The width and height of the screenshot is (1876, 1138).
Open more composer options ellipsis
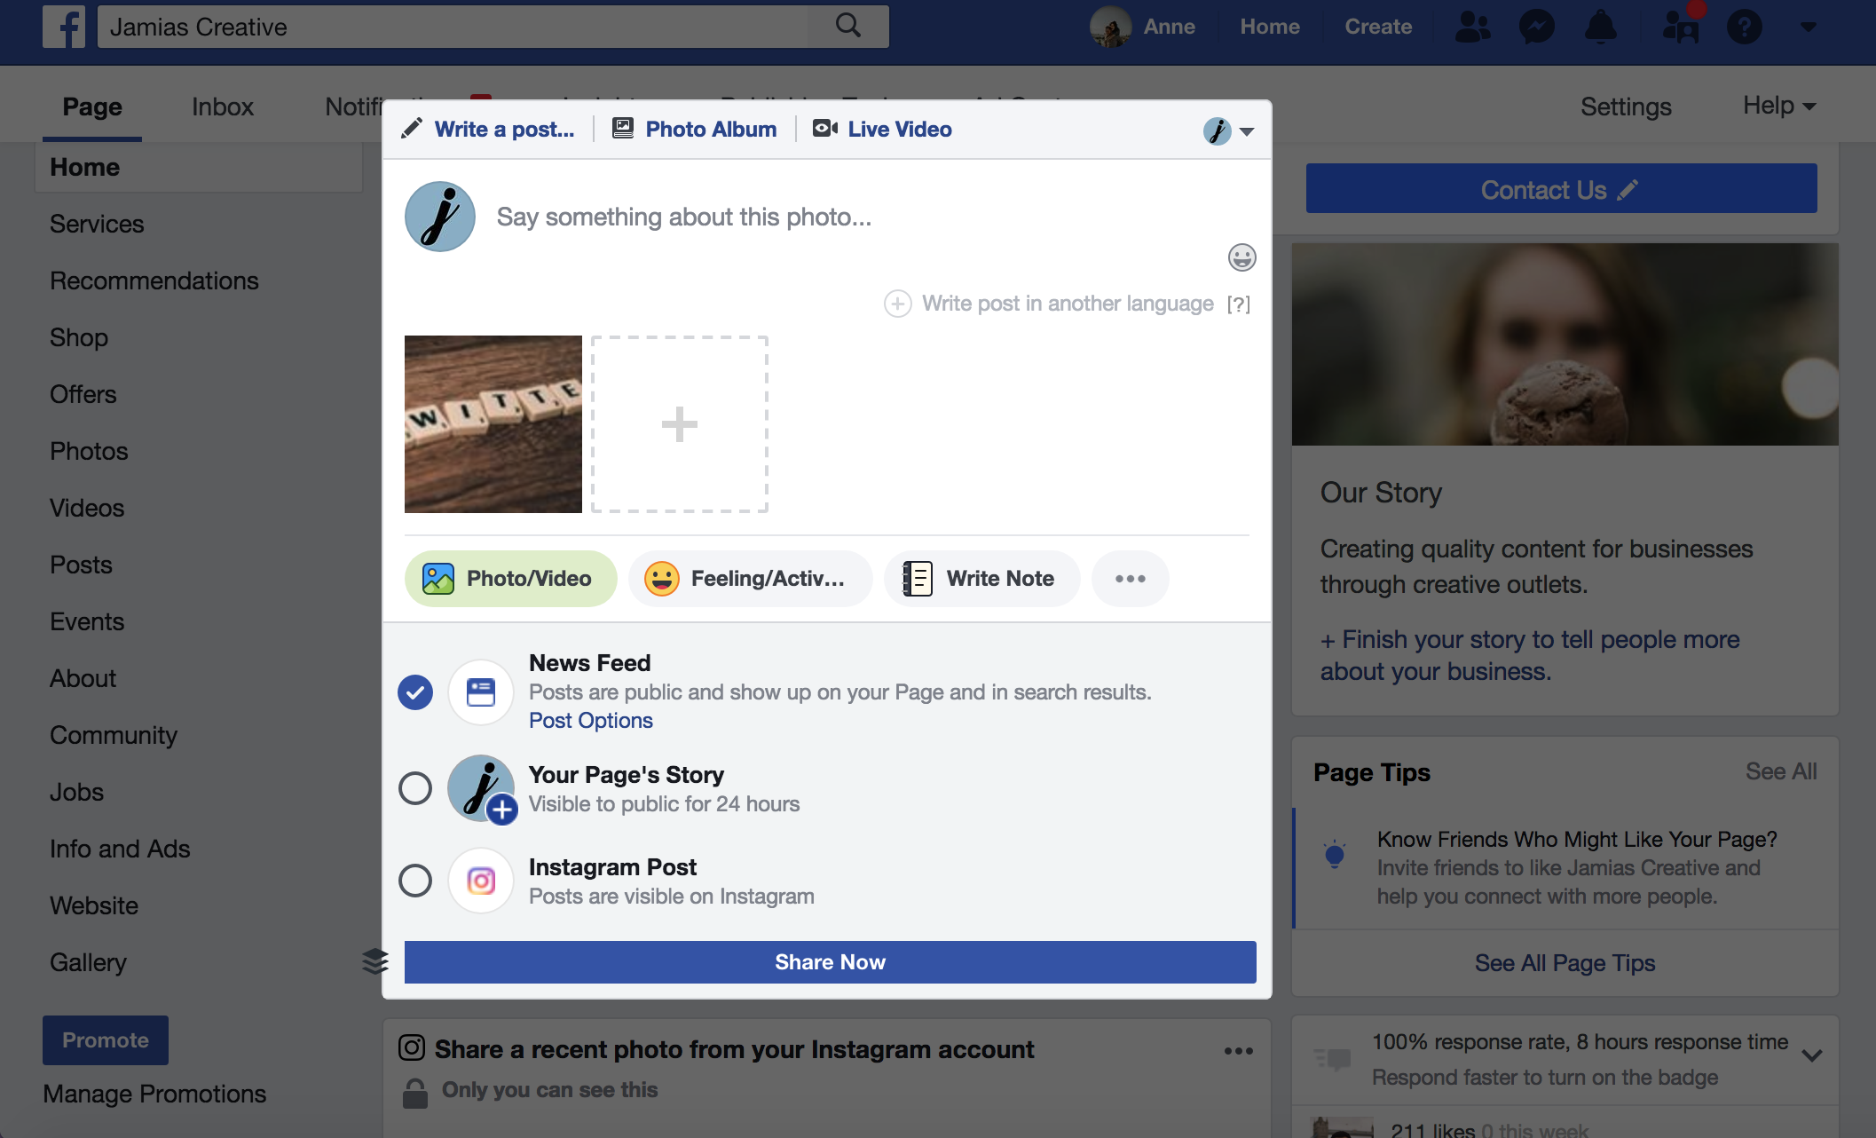(x=1131, y=579)
